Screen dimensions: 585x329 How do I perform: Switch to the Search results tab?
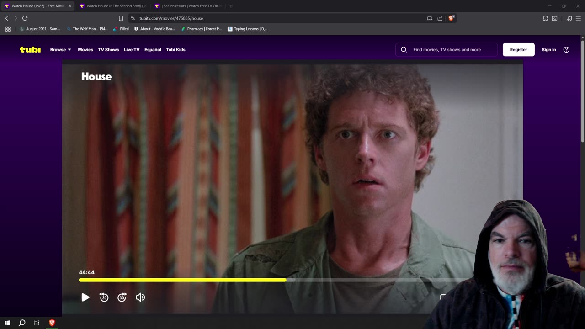pyautogui.click(x=187, y=6)
